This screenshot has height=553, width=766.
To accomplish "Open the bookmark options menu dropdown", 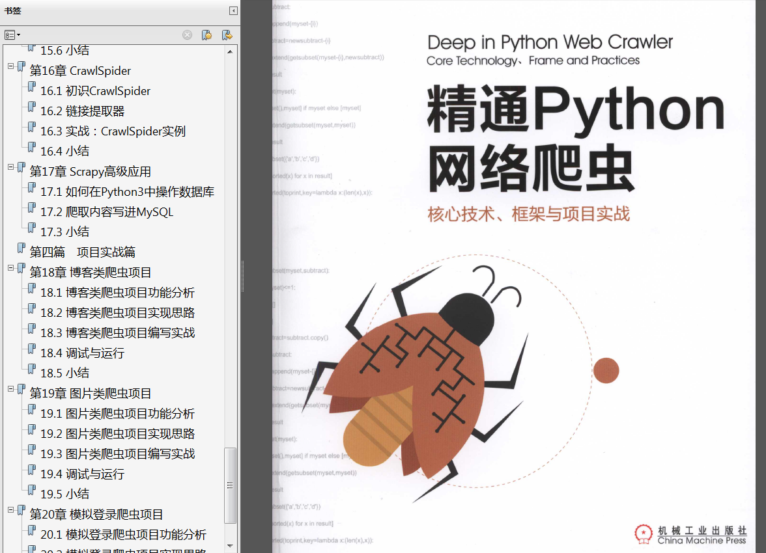I will [x=12, y=35].
